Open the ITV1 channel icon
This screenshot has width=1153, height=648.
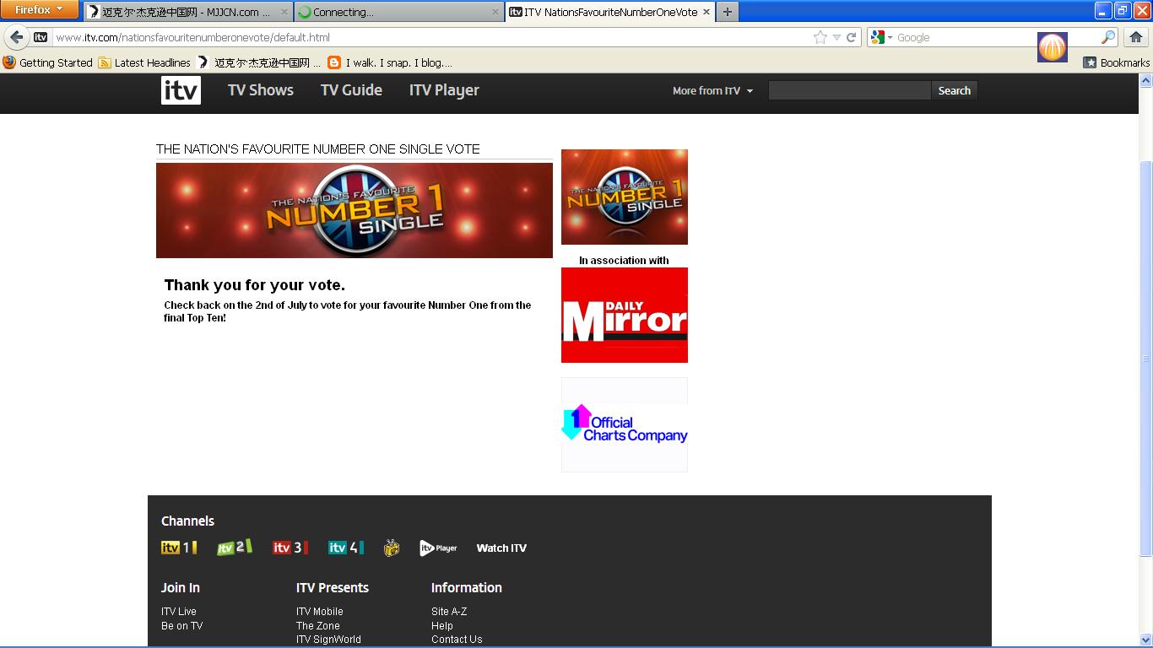pyautogui.click(x=179, y=548)
